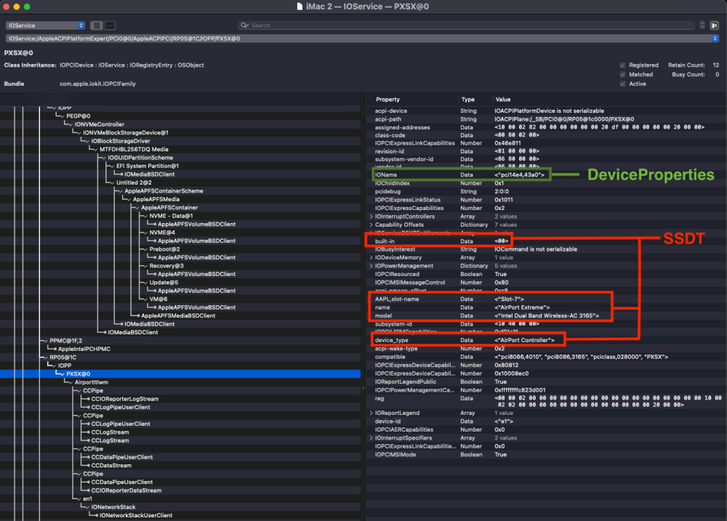Select the IOBlockStorageDriver entry
Image resolution: width=727 pixels, height=521 pixels.
tap(121, 141)
